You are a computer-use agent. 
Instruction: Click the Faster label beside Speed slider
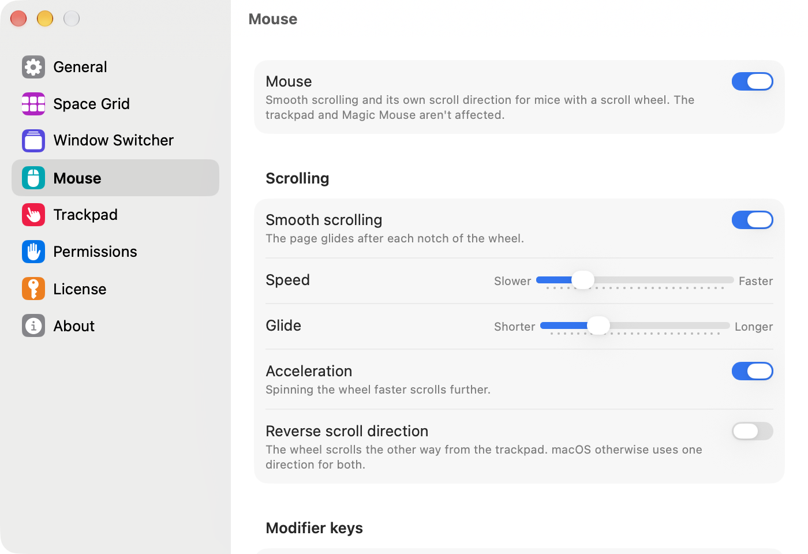point(755,281)
